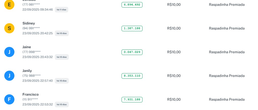The image size is (258, 110).
Task: Click Francisco's blue F avatar
Action: [9, 99]
